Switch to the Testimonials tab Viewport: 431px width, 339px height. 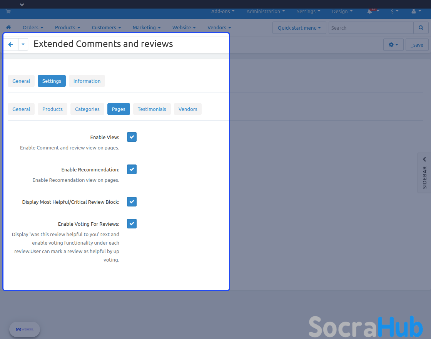click(x=152, y=109)
